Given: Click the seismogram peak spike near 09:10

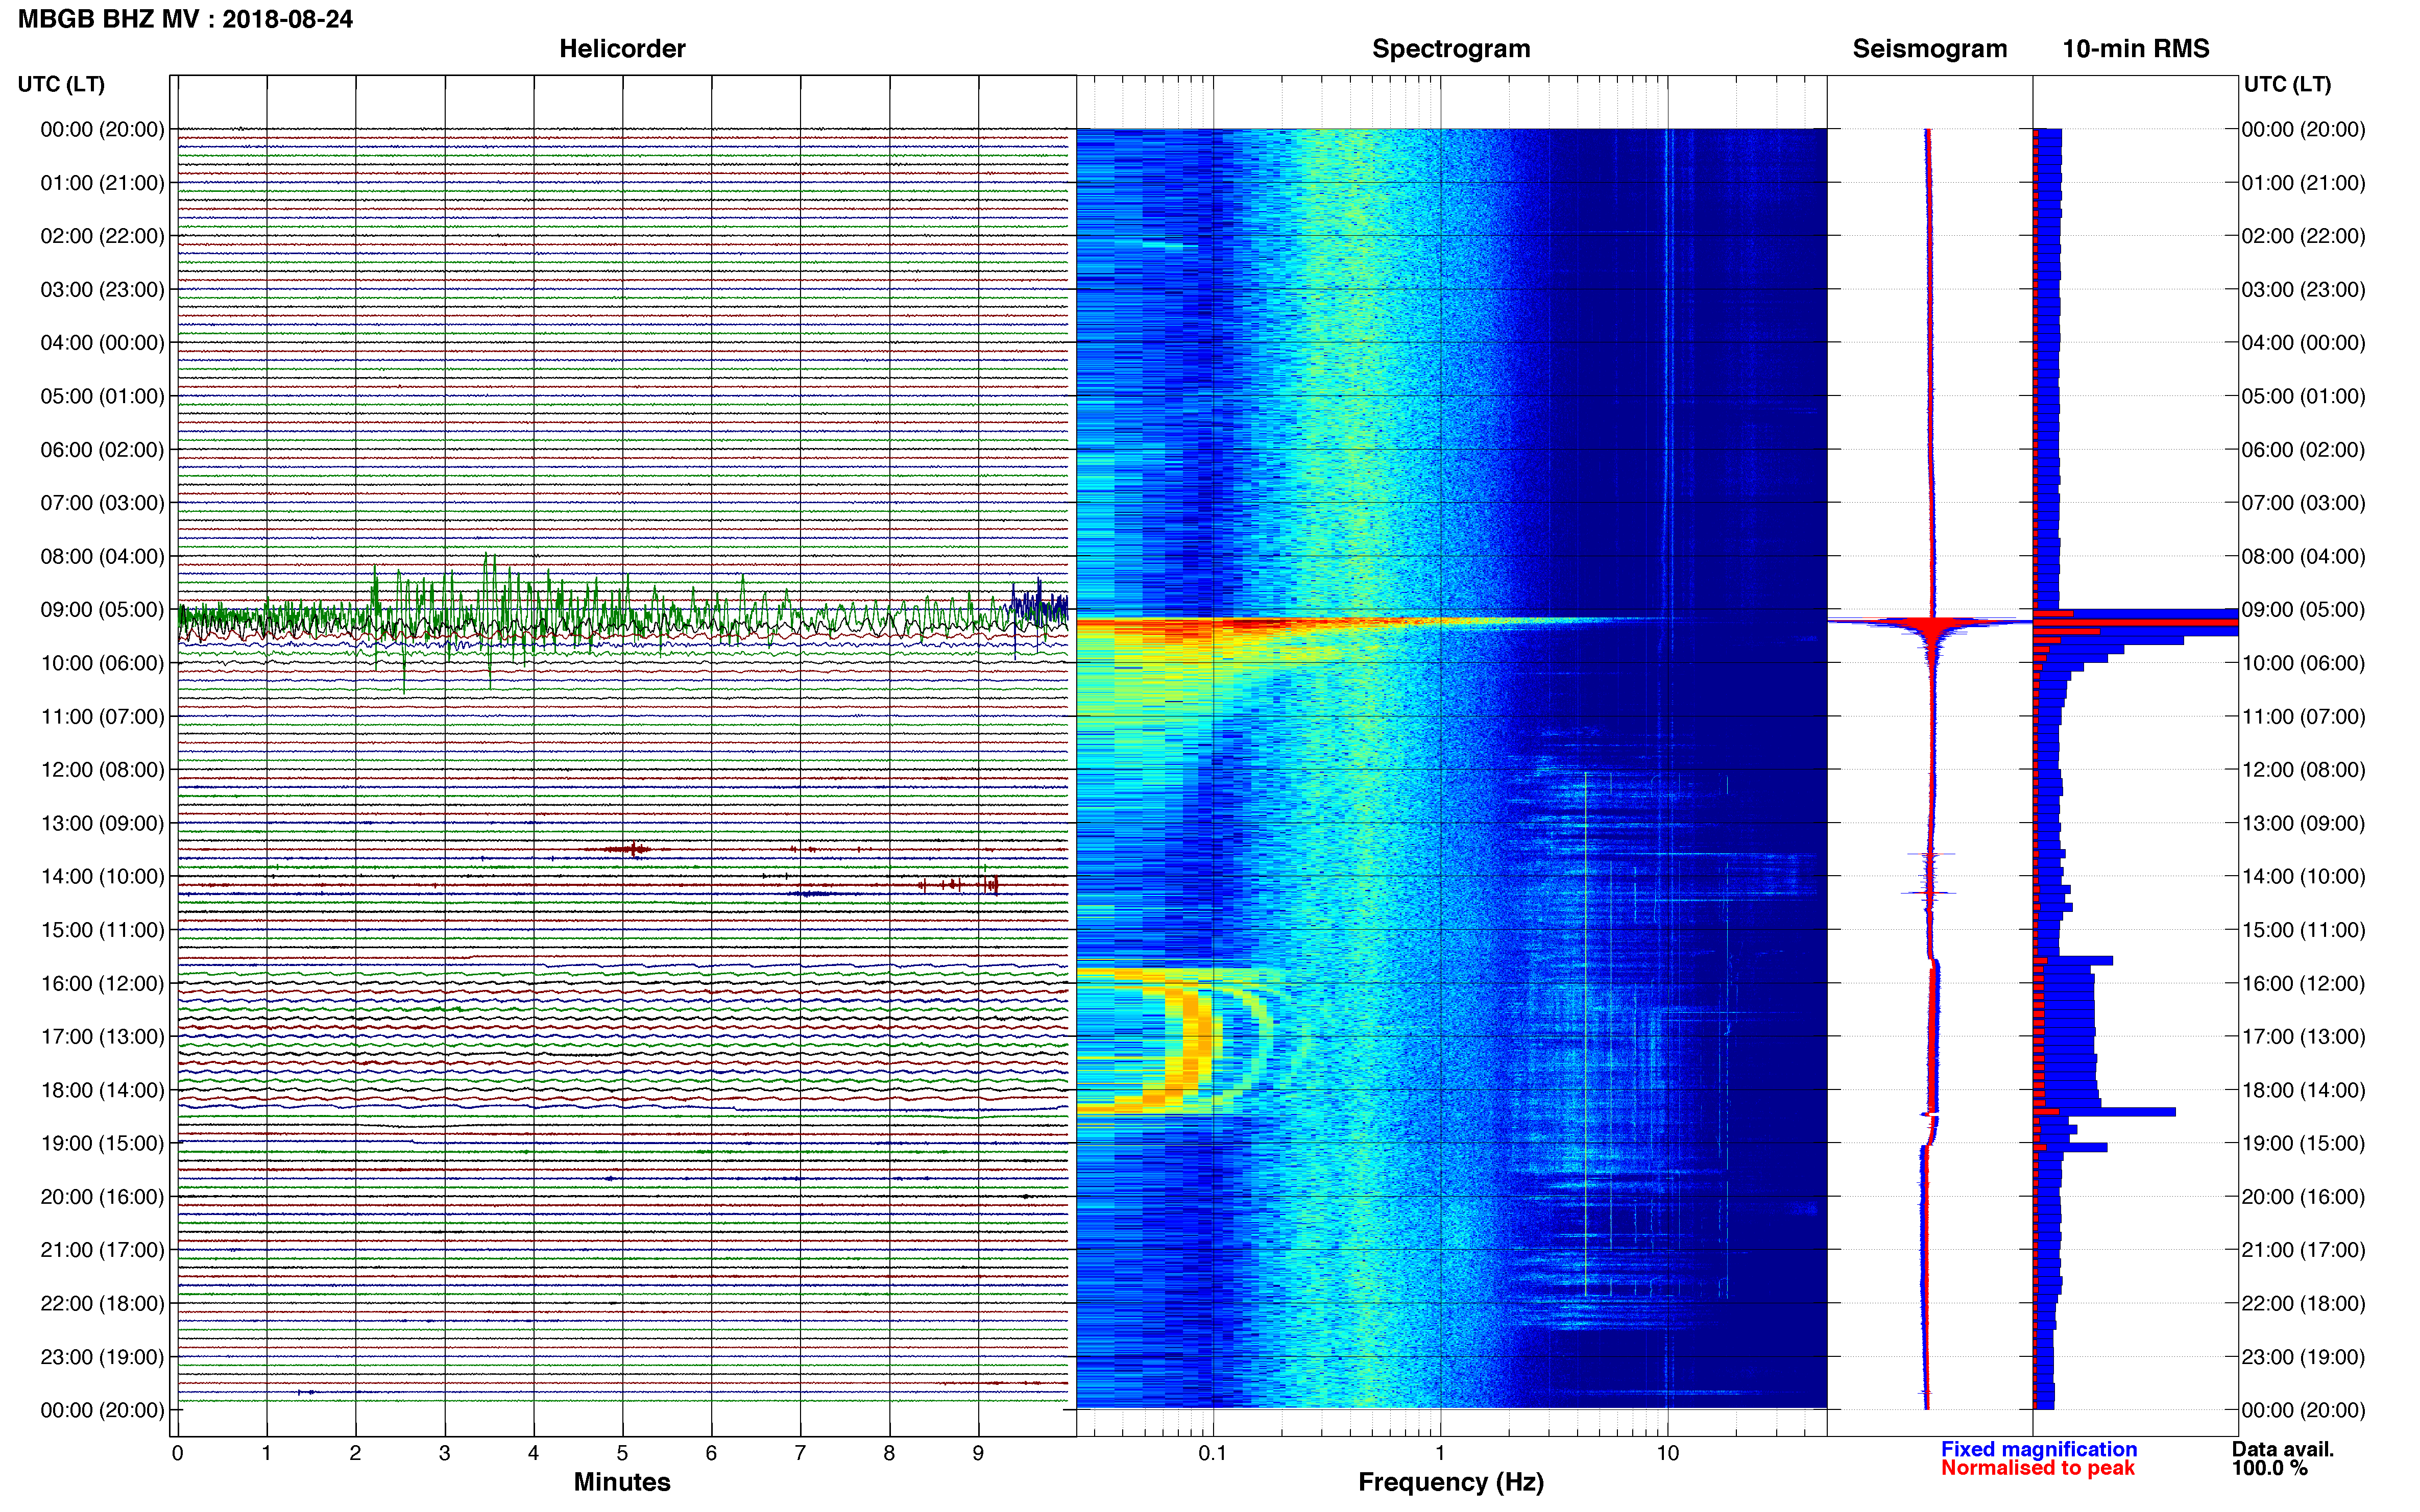Looking at the screenshot, I should pos(1931,623).
